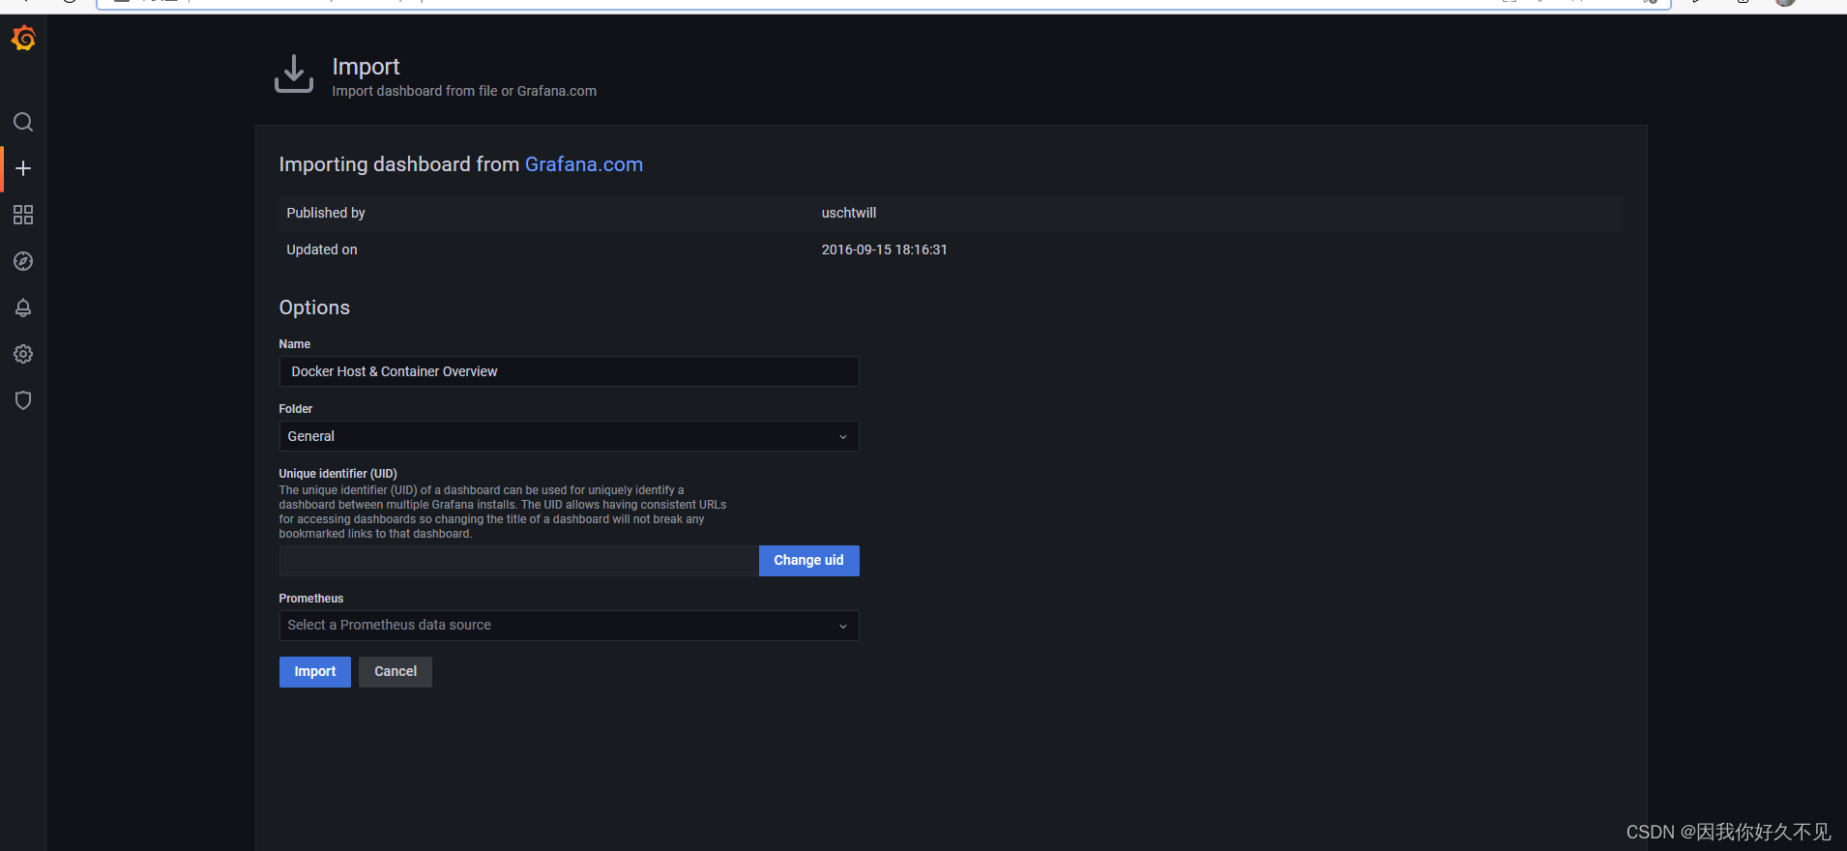Click the Published by label
Screen dimensions: 1847x851
coord(326,213)
